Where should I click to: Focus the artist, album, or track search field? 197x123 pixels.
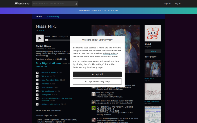55,4
